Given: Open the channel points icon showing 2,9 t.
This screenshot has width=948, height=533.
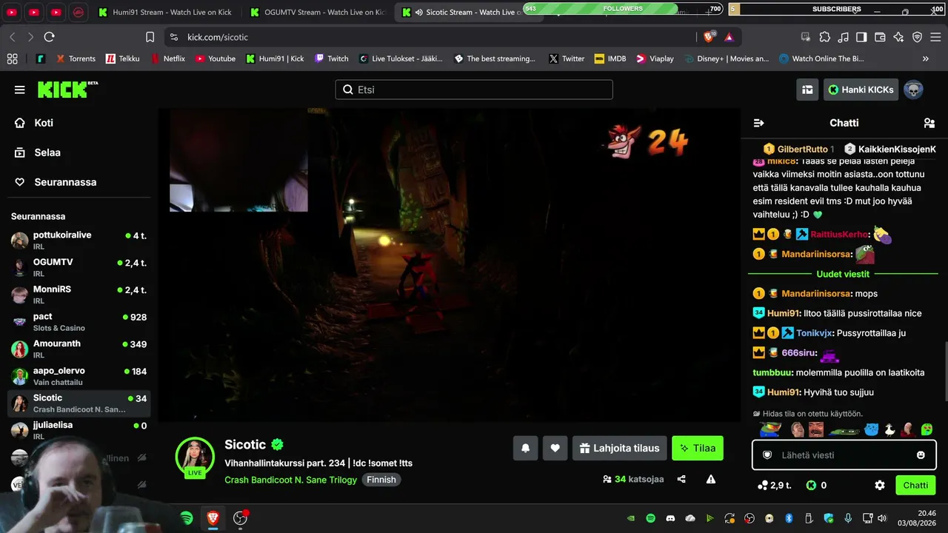Looking at the screenshot, I should tap(762, 486).
